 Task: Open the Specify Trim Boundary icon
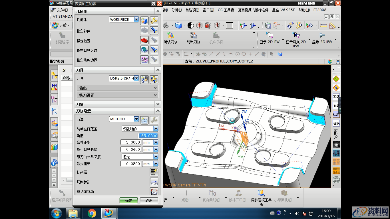[x=144, y=60]
